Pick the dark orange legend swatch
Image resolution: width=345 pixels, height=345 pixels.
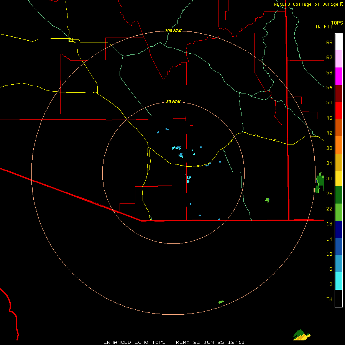click(x=338, y=127)
